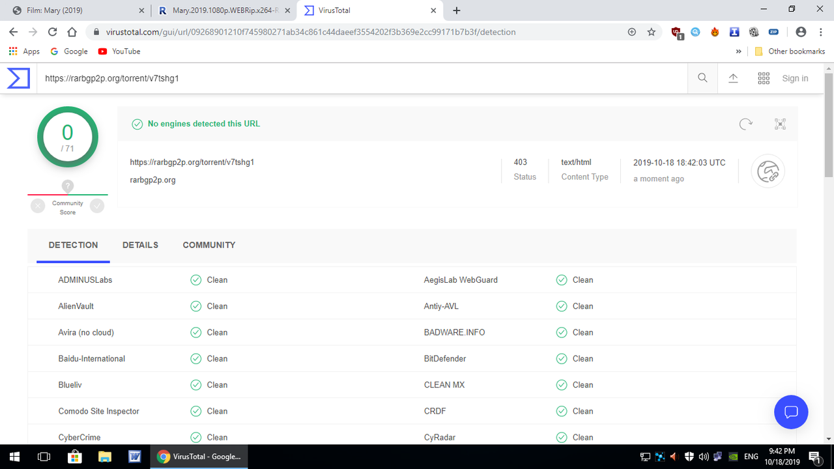Open Word from taskbar
This screenshot has width=834, height=469.
tap(136, 457)
